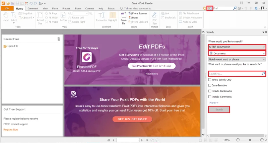Click the SnapShot camera tool
Viewport: 268px width, 143px height.
coord(25,13)
